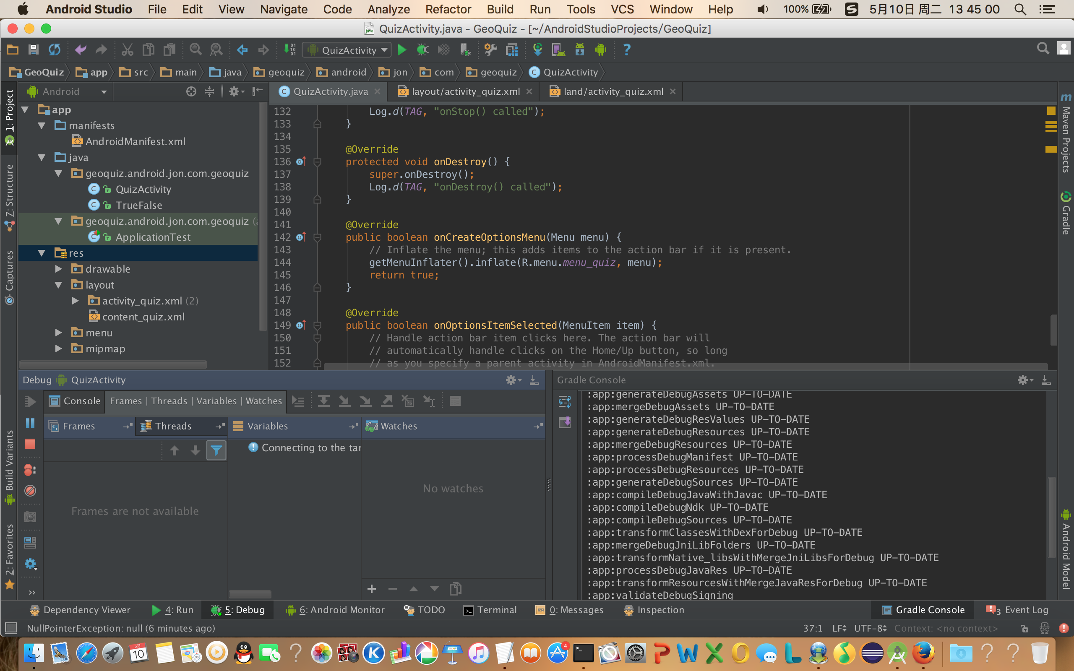1074x671 pixels.
Task: Click the Debug app bug icon in toolbar
Action: point(422,50)
